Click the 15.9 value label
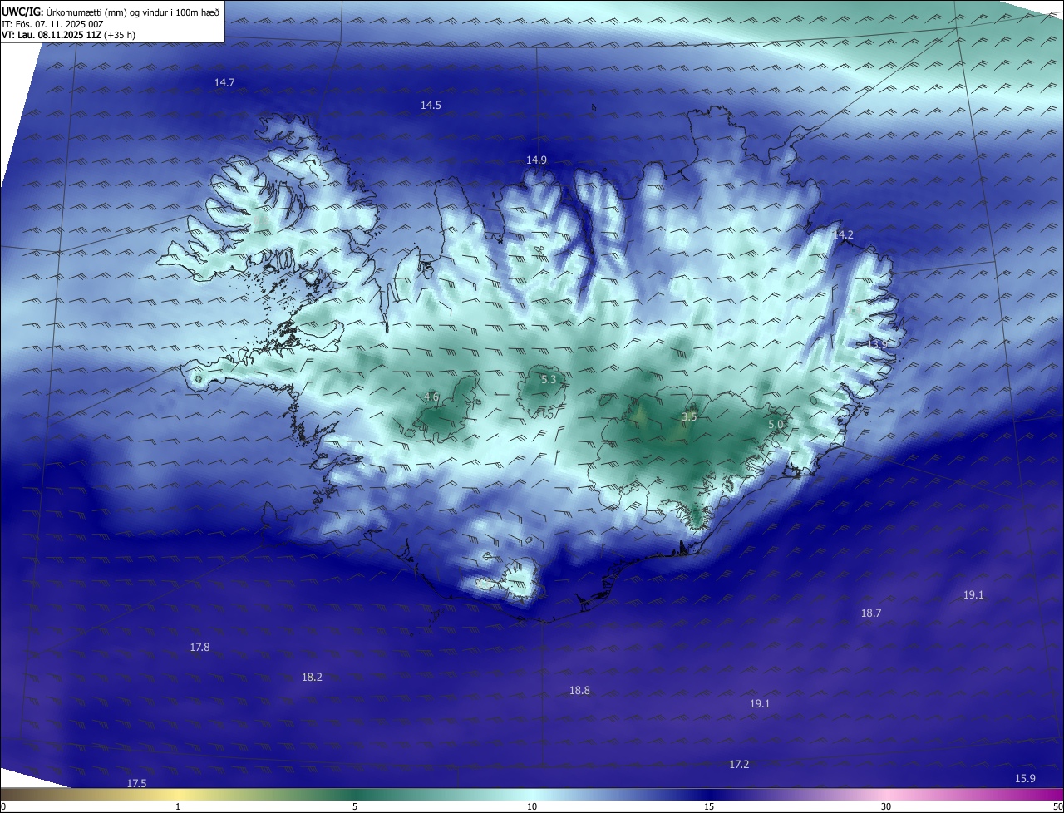The image size is (1064, 813). 1025,778
